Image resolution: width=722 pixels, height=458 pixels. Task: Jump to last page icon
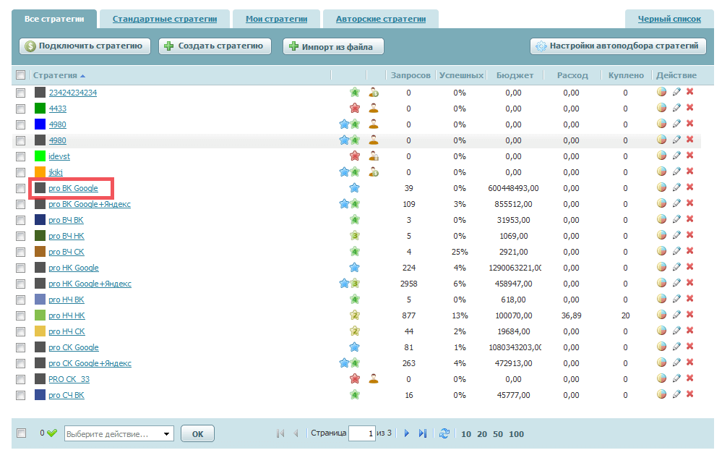(424, 433)
